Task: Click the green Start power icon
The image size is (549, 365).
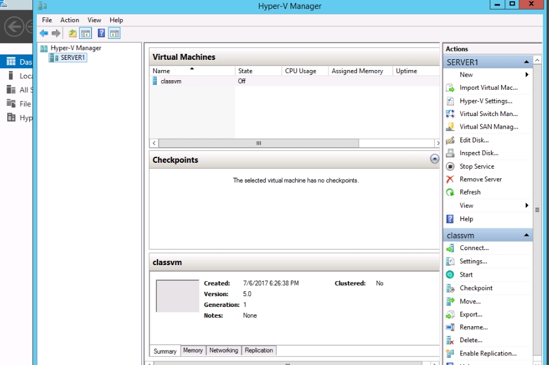Action: [x=450, y=275]
